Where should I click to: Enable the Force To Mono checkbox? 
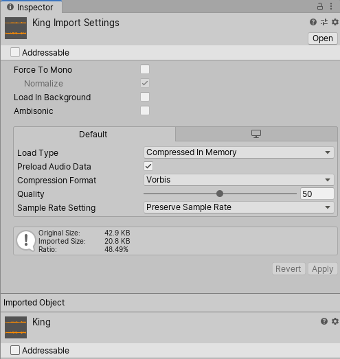click(x=145, y=69)
